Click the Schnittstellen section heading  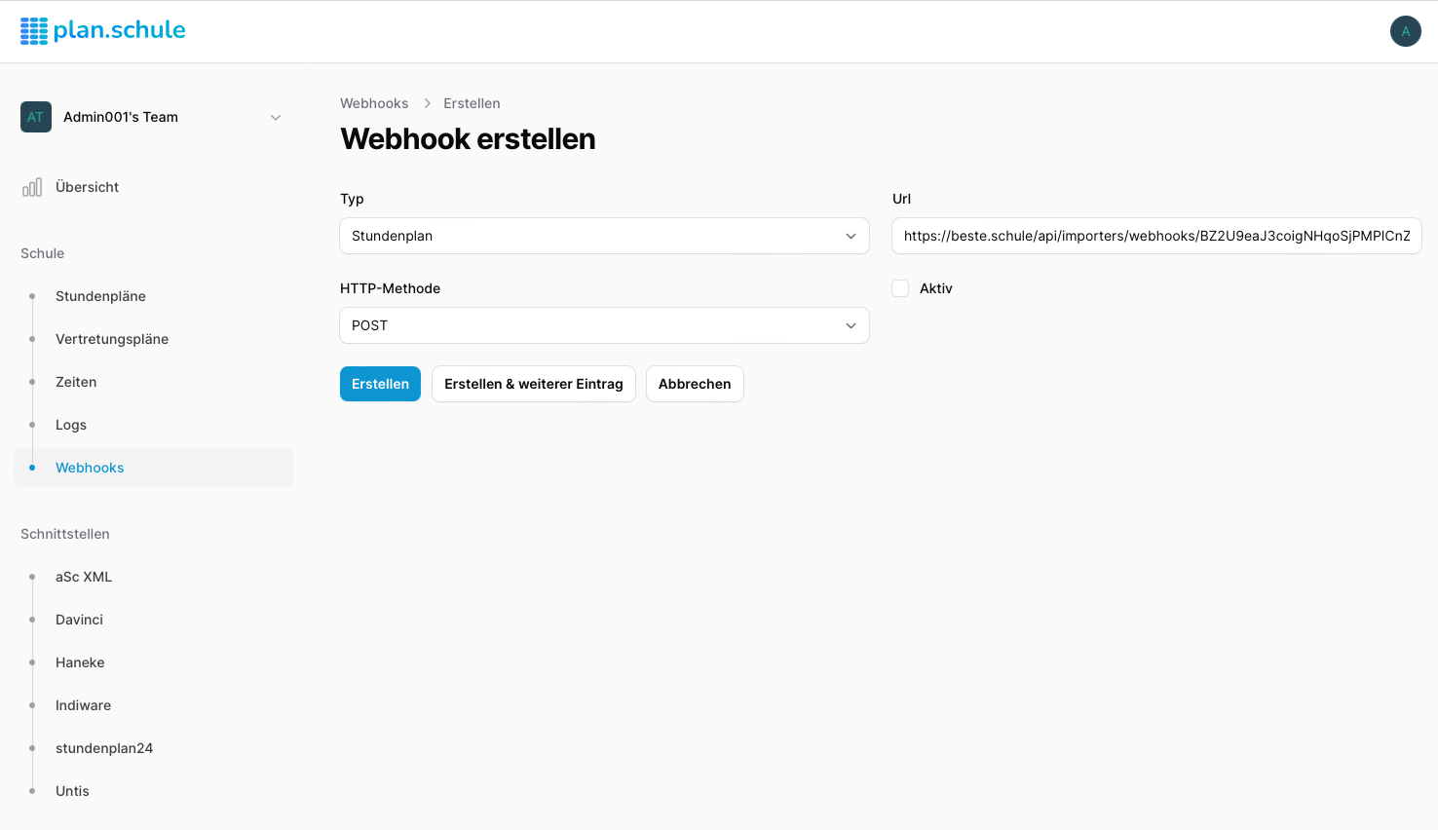pos(65,534)
